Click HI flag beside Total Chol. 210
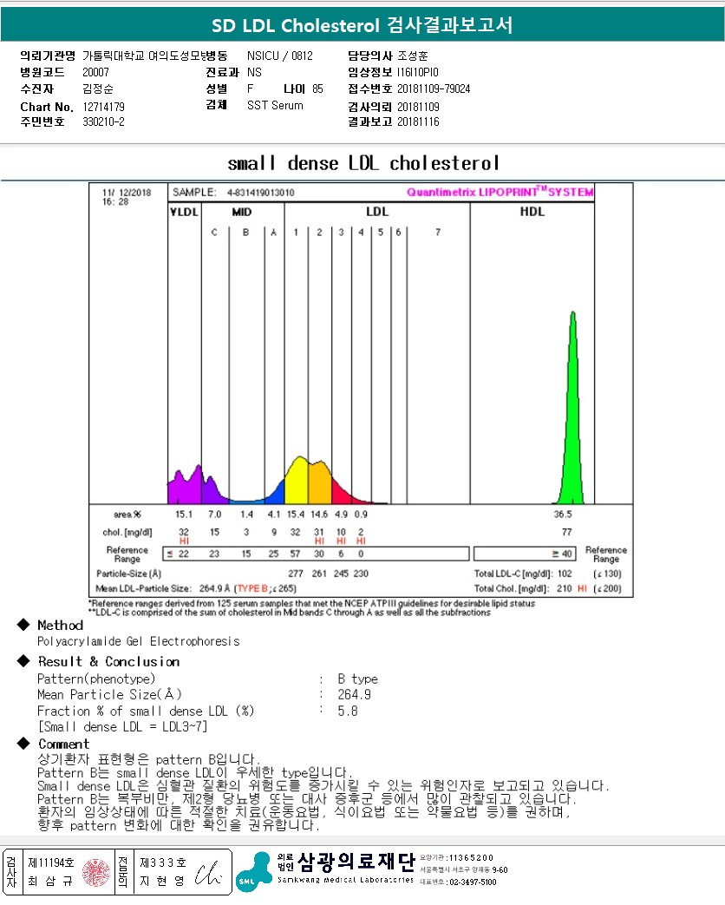Screen dimensions: 725x905 (x=582, y=588)
